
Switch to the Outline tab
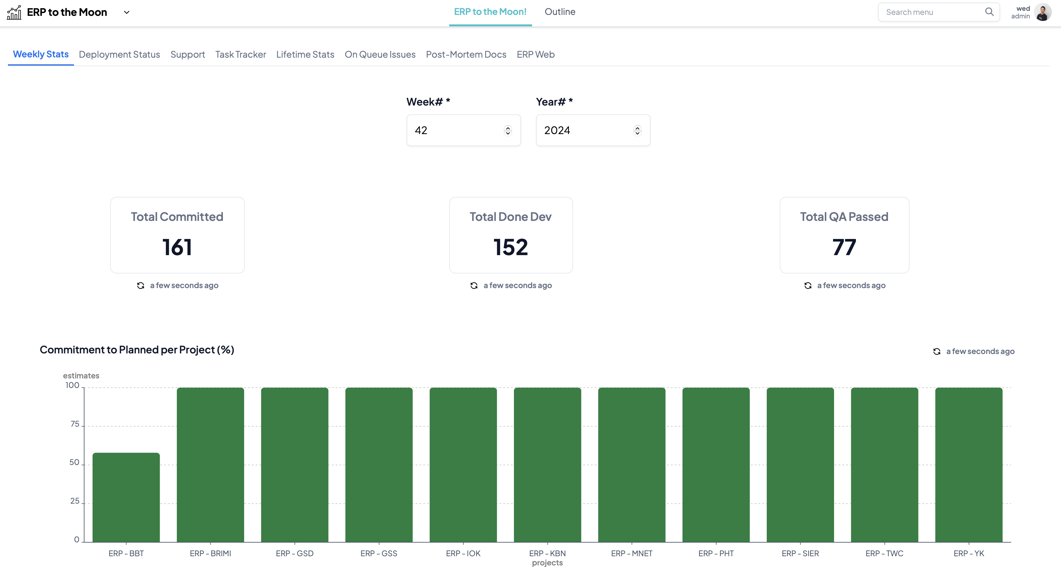click(560, 12)
